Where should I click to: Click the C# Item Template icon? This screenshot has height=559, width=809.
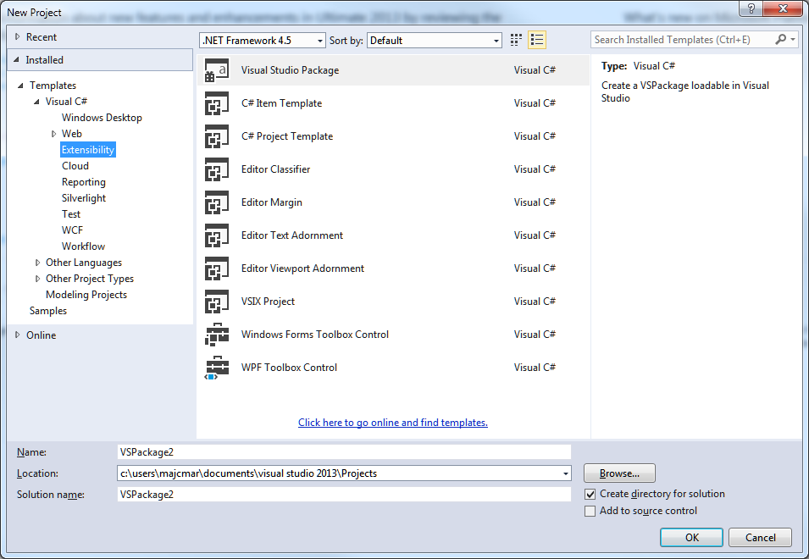point(217,103)
